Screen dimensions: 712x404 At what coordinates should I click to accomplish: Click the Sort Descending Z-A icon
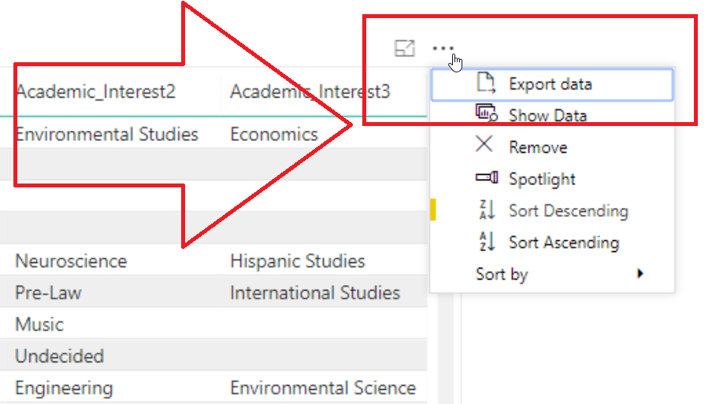(x=487, y=209)
